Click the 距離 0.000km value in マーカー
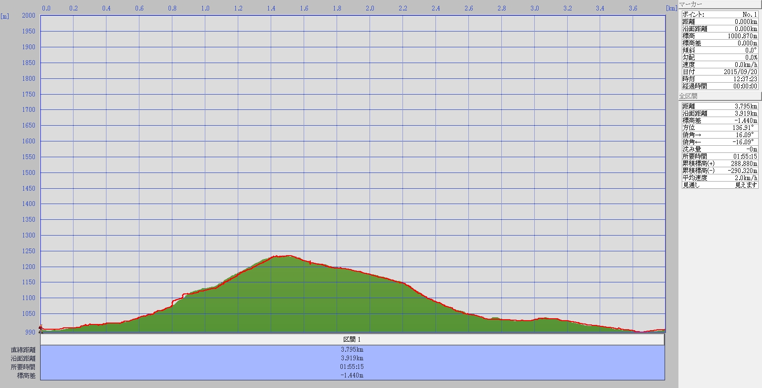The width and height of the screenshot is (762, 388). 746,22
